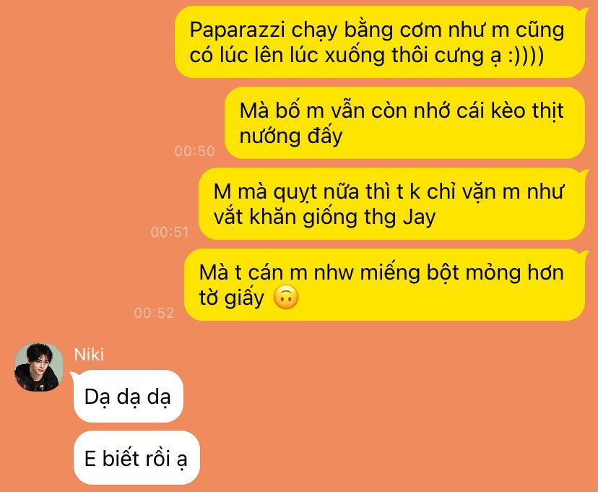Tap the miếng bột mỏng message bubble

click(385, 285)
